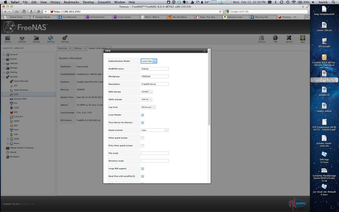Open the Help toolbar icon

coord(275,39)
